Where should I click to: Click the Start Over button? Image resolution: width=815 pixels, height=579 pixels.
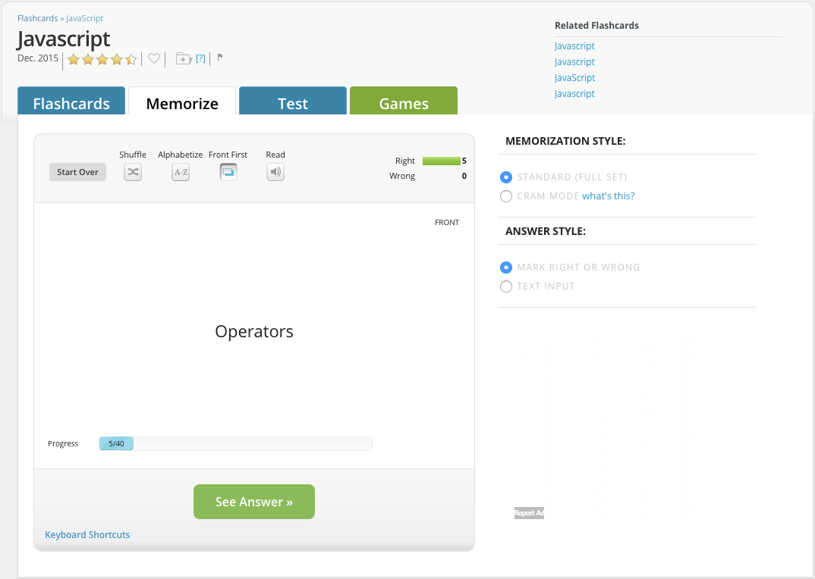pos(77,172)
